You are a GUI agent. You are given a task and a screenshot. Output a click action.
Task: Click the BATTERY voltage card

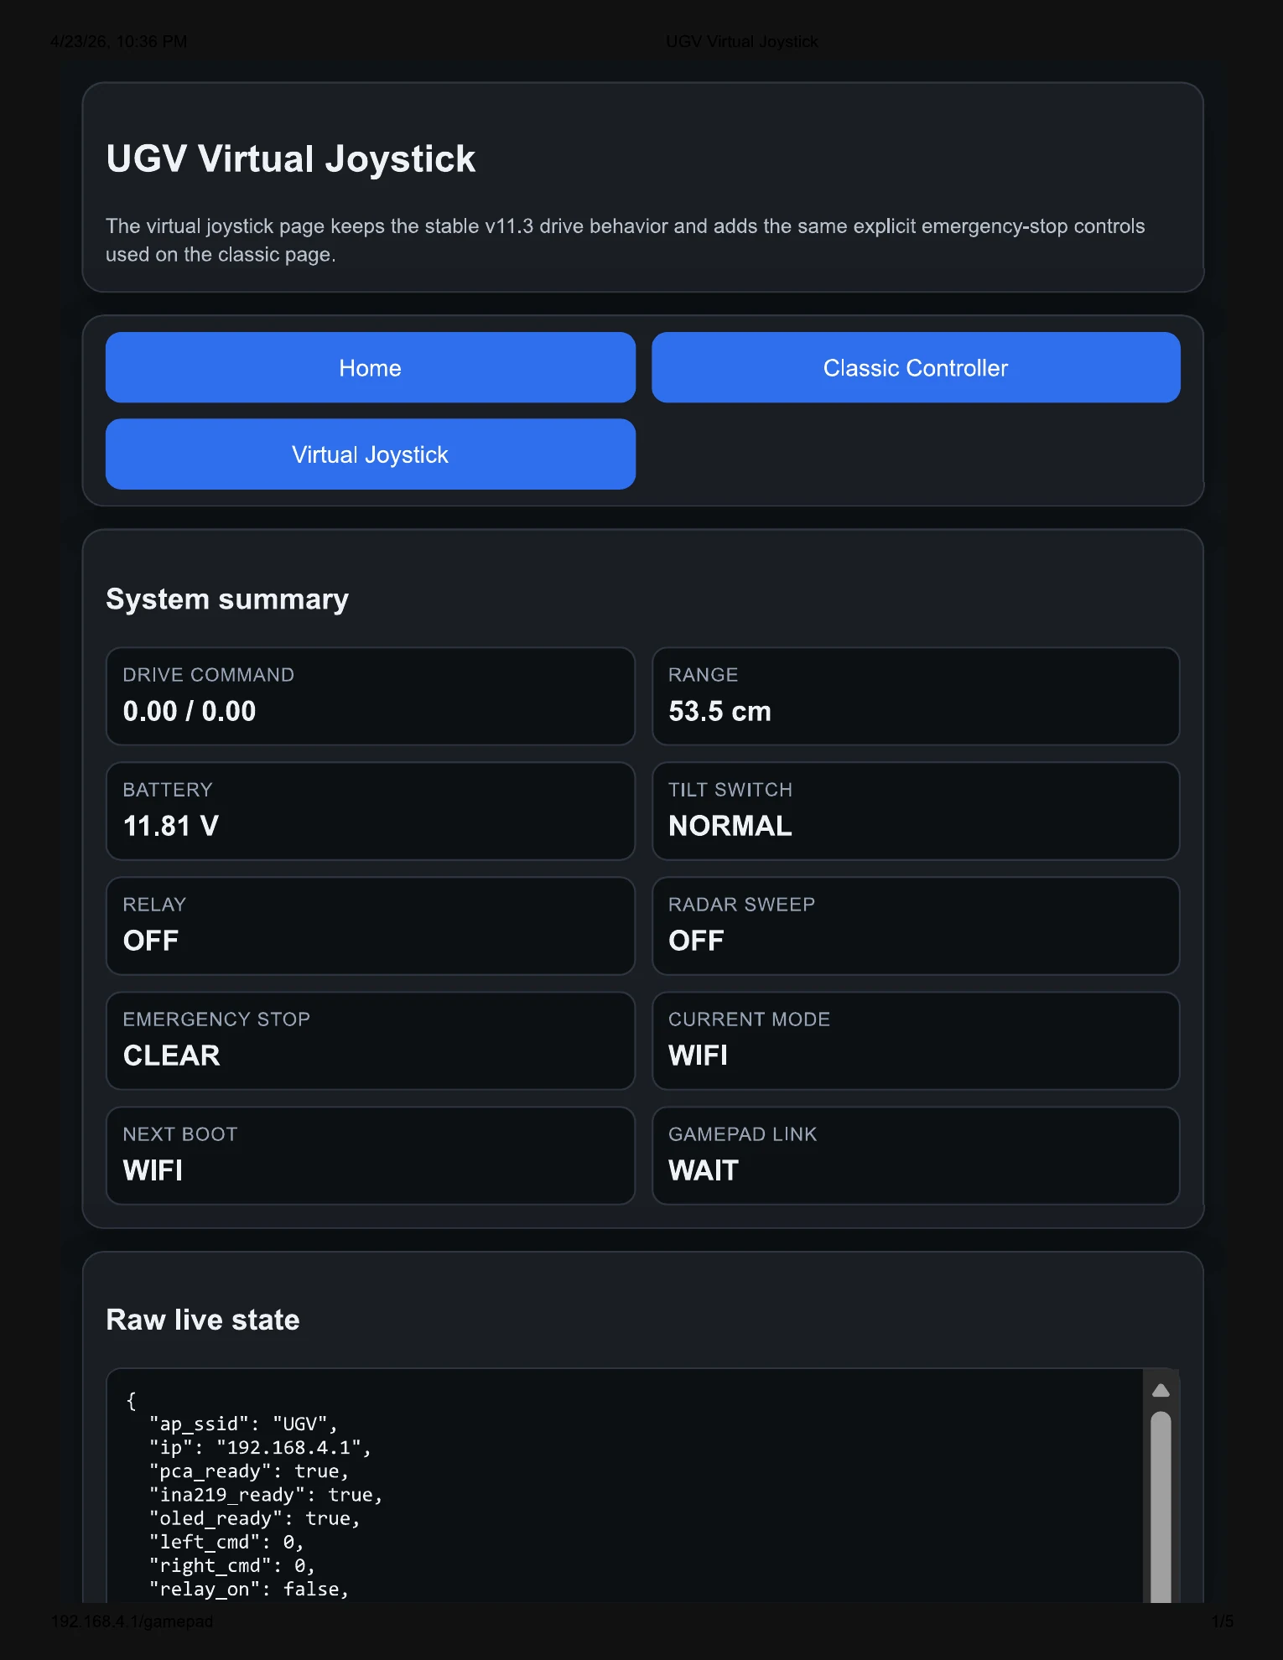coord(370,811)
